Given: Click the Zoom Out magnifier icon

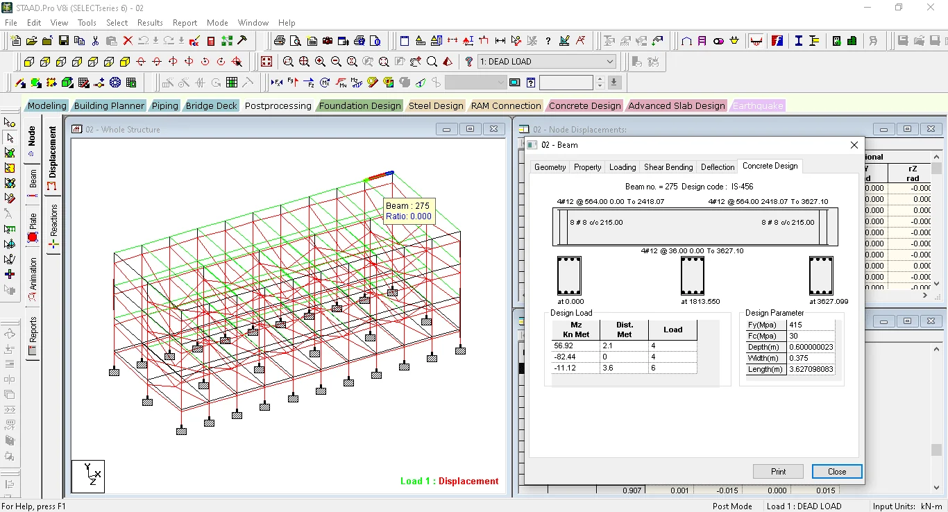Looking at the screenshot, I should [336, 62].
